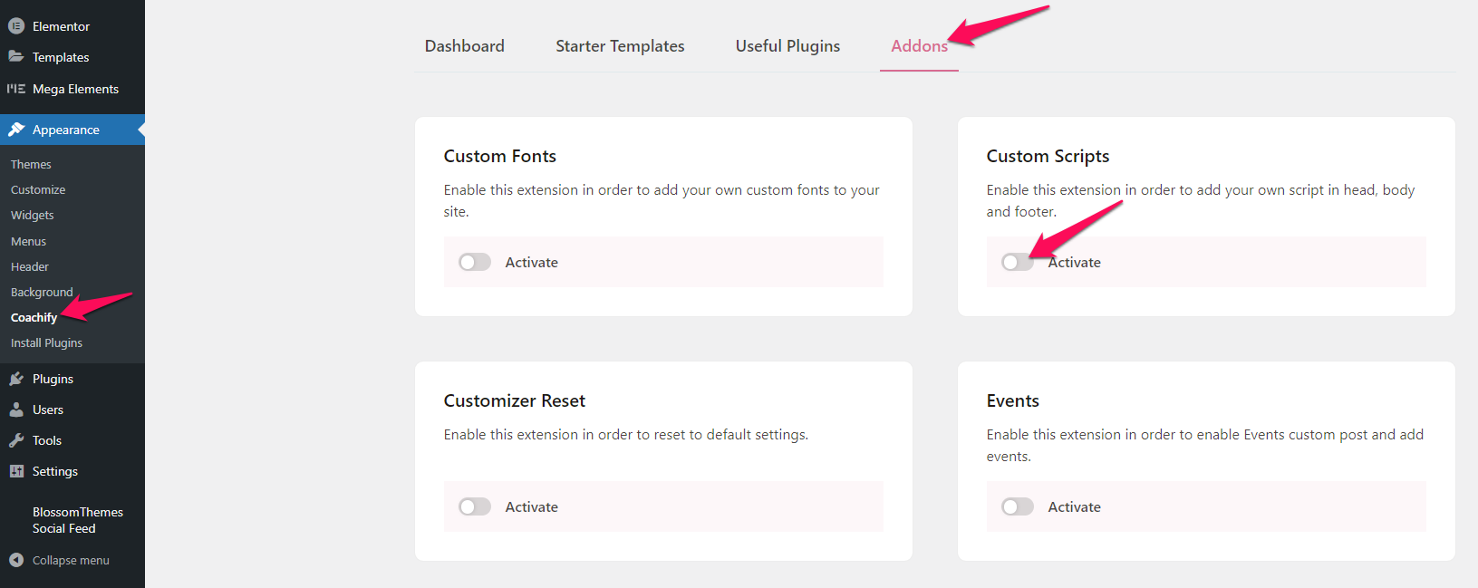Open the Themes submenu link
Screen dimensions: 1478x588
(x=31, y=164)
